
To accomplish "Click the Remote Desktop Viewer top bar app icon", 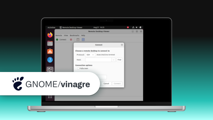I will point(61,27).
